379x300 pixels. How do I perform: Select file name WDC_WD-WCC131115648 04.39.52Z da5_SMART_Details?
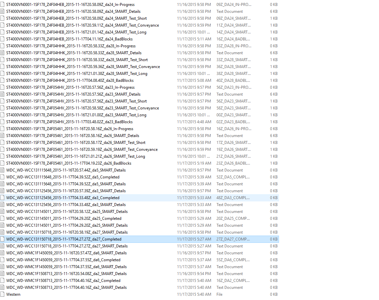[x=66, y=184]
